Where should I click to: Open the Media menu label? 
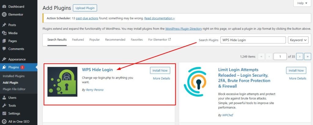tap(13, 33)
